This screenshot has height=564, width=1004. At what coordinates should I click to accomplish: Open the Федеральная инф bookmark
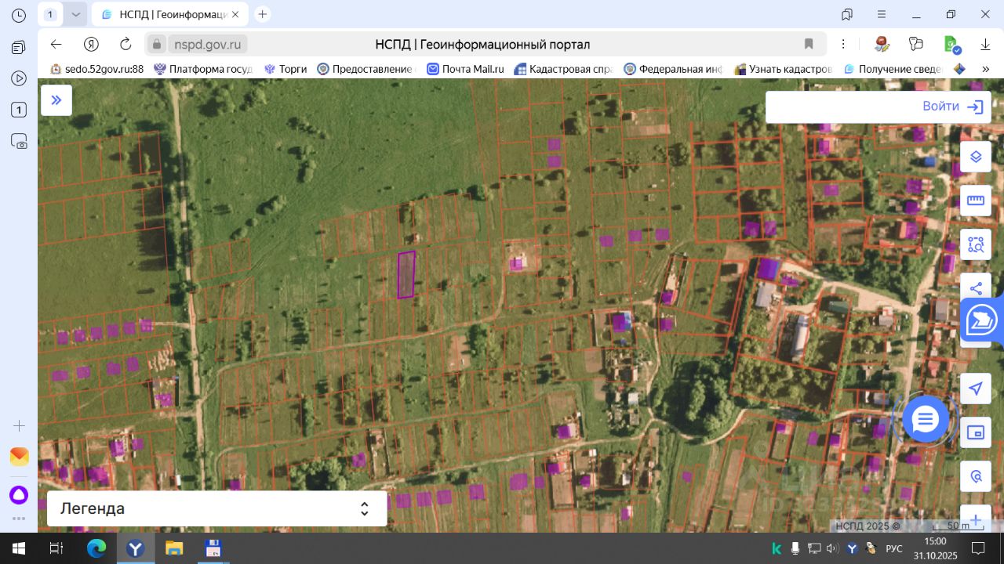pyautogui.click(x=672, y=69)
